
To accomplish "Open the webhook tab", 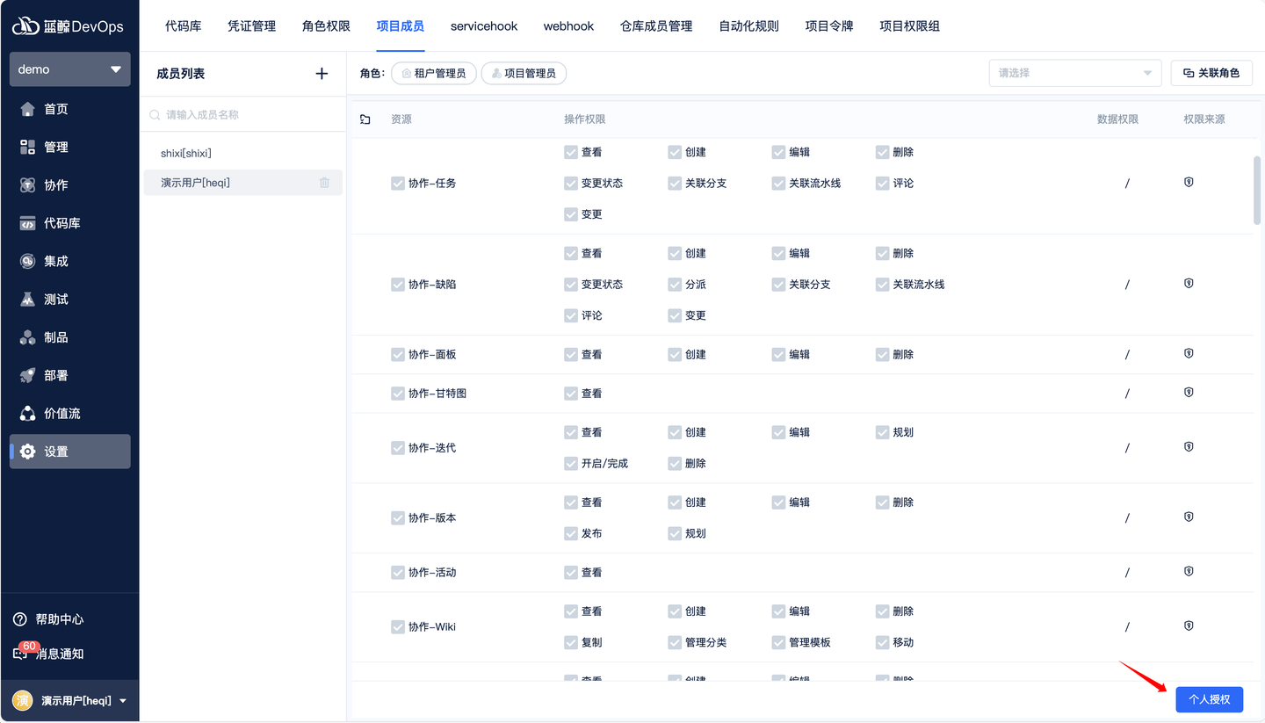I will 568,26.
